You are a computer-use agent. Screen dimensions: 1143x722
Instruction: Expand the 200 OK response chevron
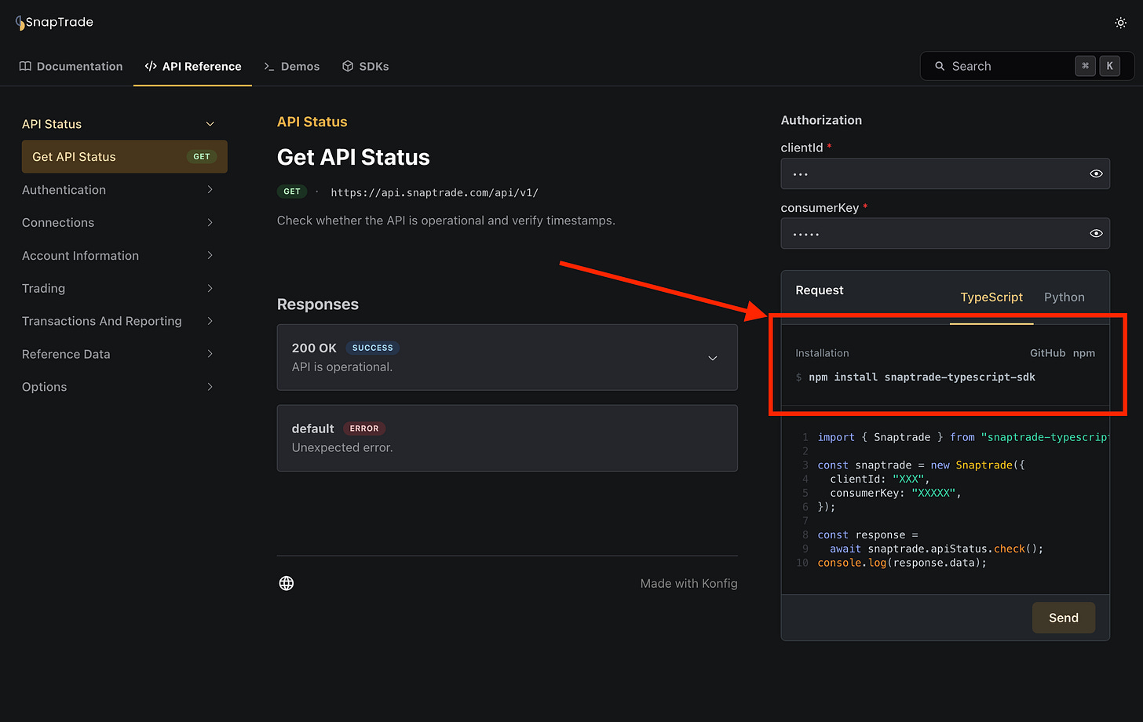(713, 358)
